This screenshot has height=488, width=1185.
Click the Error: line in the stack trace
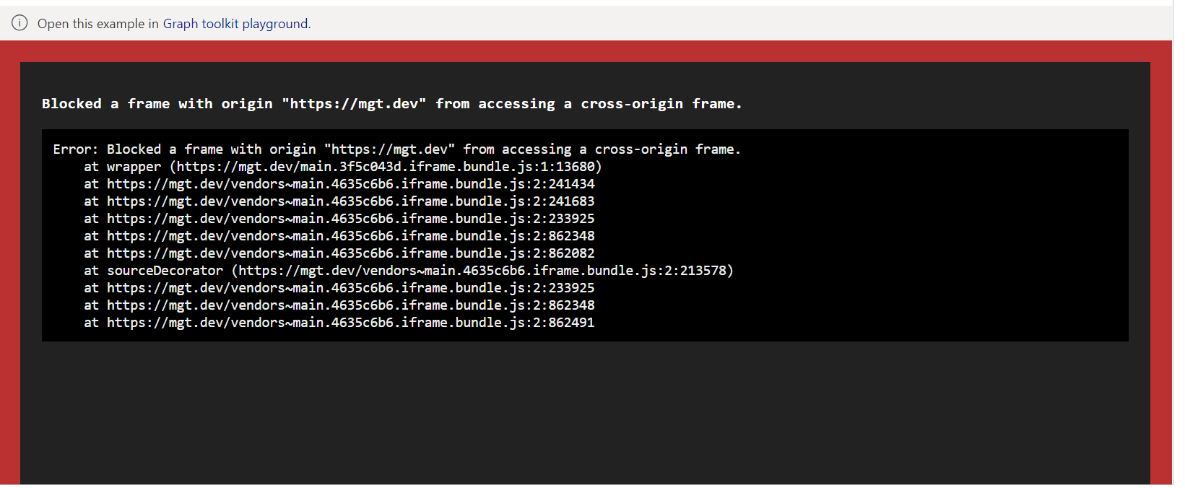click(396, 149)
